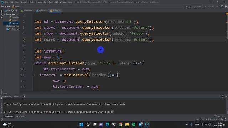Screen dimensions: 228x128
Task: Open the VCS menu
Action: (57, 2)
